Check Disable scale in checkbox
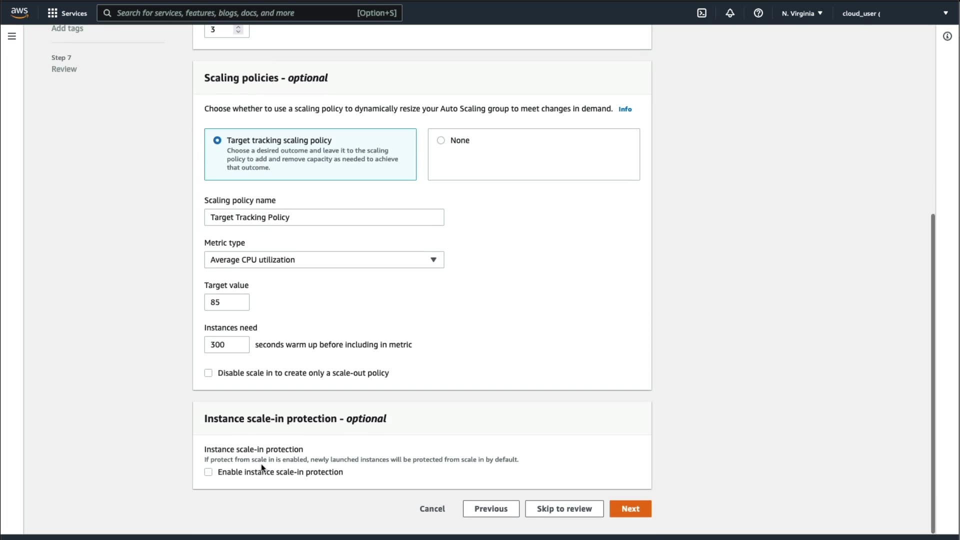960x540 pixels. tap(208, 373)
